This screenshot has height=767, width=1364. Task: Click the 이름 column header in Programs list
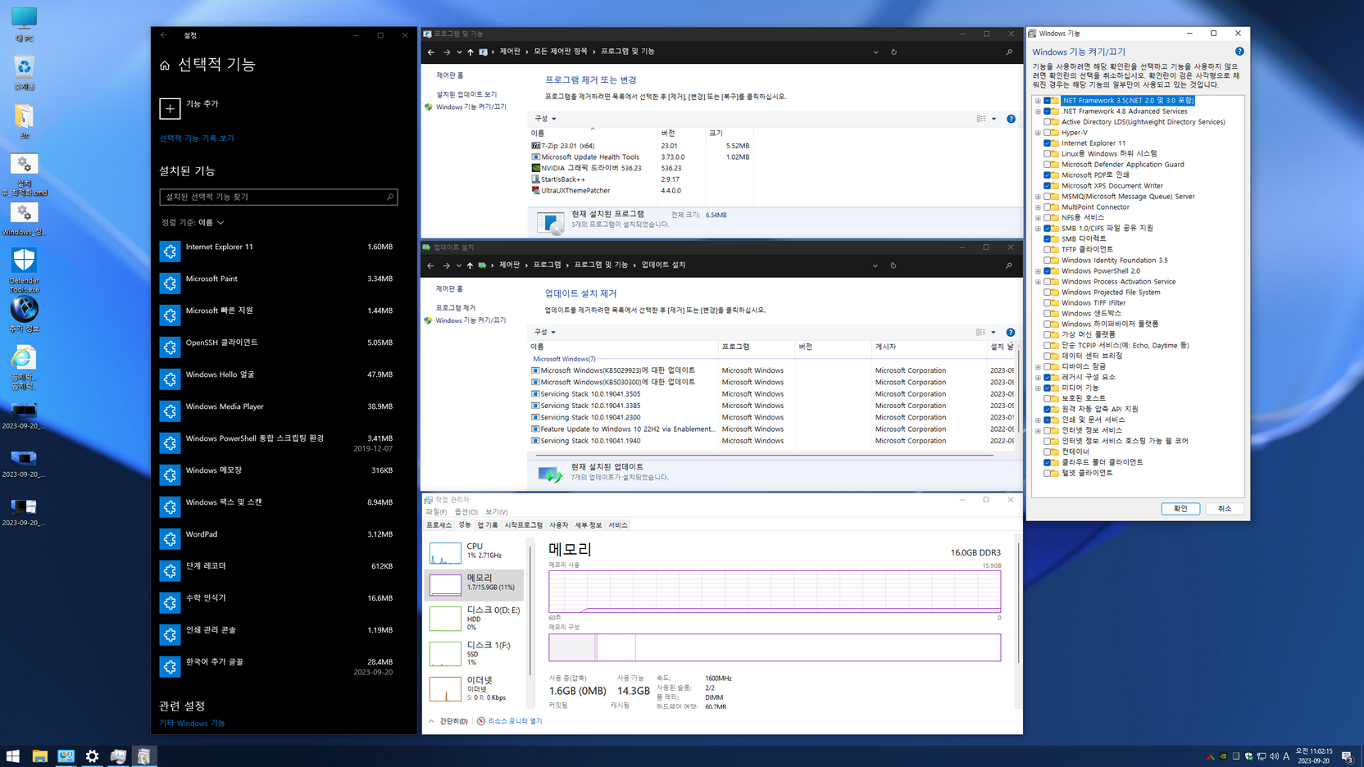593,133
